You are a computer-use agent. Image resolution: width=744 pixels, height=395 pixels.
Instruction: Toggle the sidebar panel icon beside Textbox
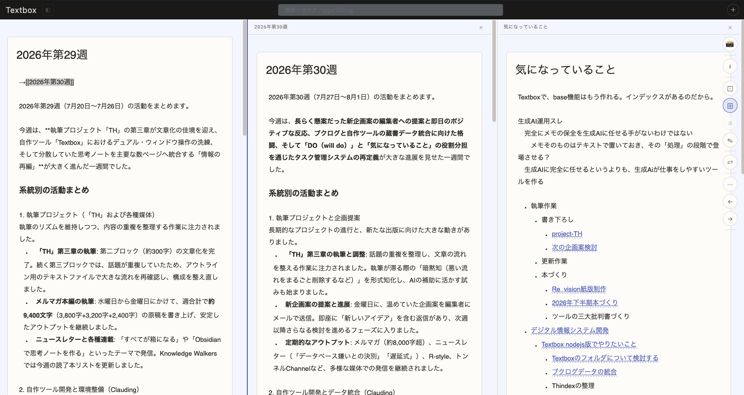coord(48,10)
